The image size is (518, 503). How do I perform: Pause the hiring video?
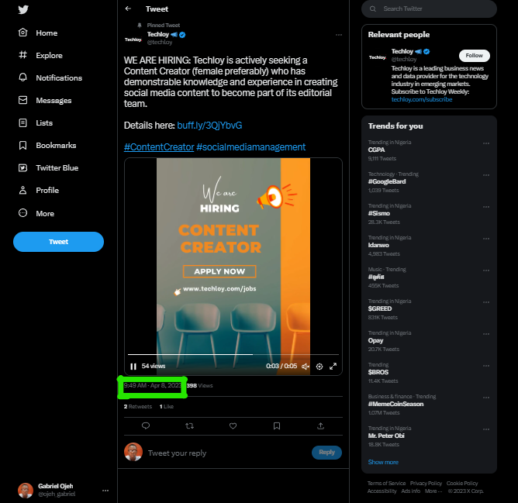click(x=133, y=367)
